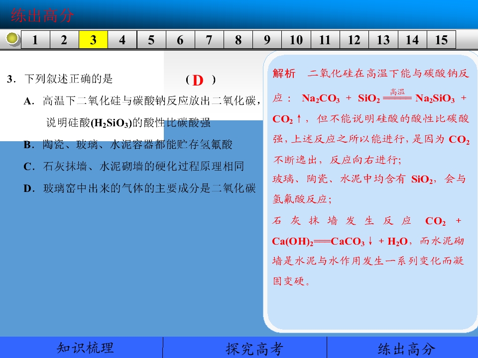
Task: Switch to question number 6
Action: point(180,40)
